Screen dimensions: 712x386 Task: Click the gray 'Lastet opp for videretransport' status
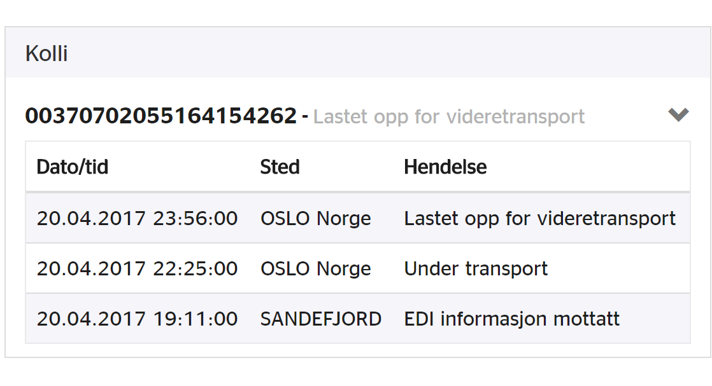tap(448, 116)
